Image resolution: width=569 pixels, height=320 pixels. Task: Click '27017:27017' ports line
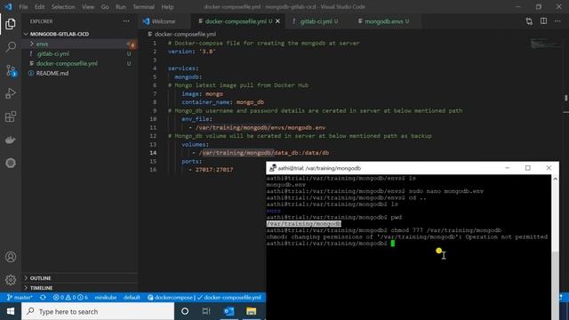pyautogui.click(x=214, y=170)
